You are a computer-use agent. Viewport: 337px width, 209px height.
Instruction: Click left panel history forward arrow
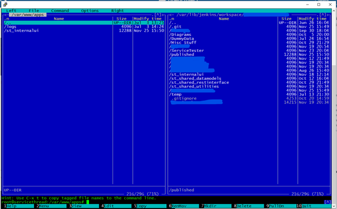(x=162, y=15)
